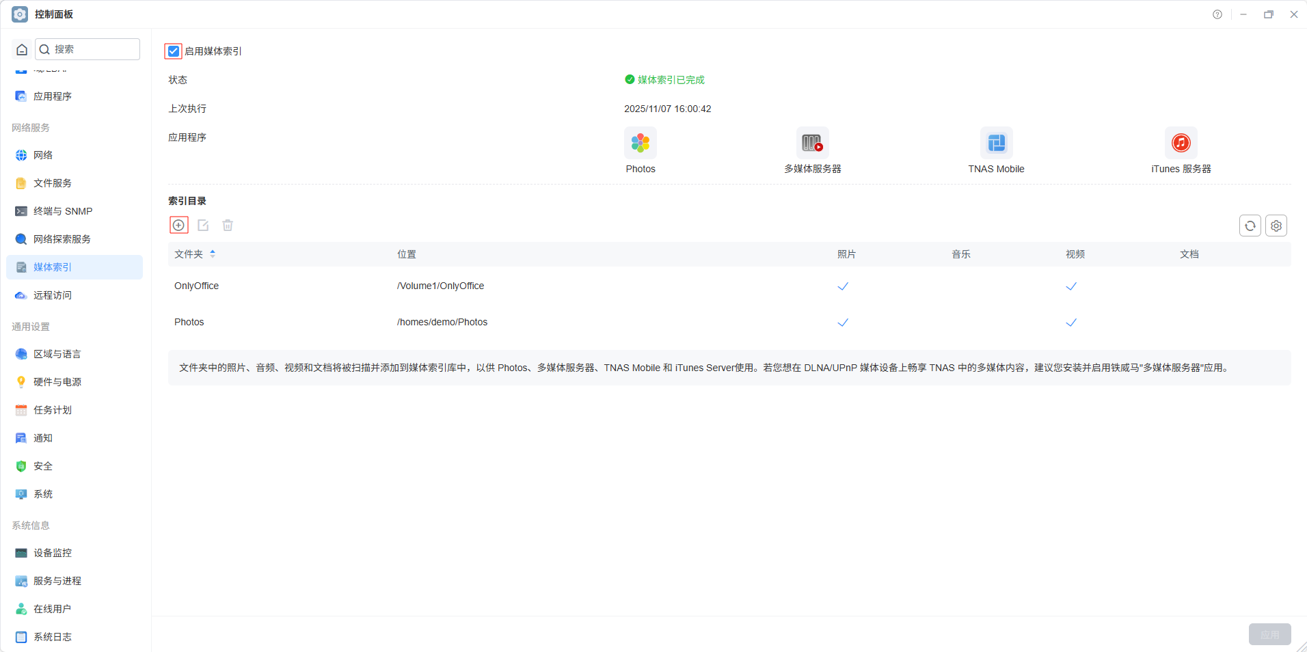Screen dimensions: 1307x652
Task: Click the 网络 globe icon
Action: coord(21,155)
